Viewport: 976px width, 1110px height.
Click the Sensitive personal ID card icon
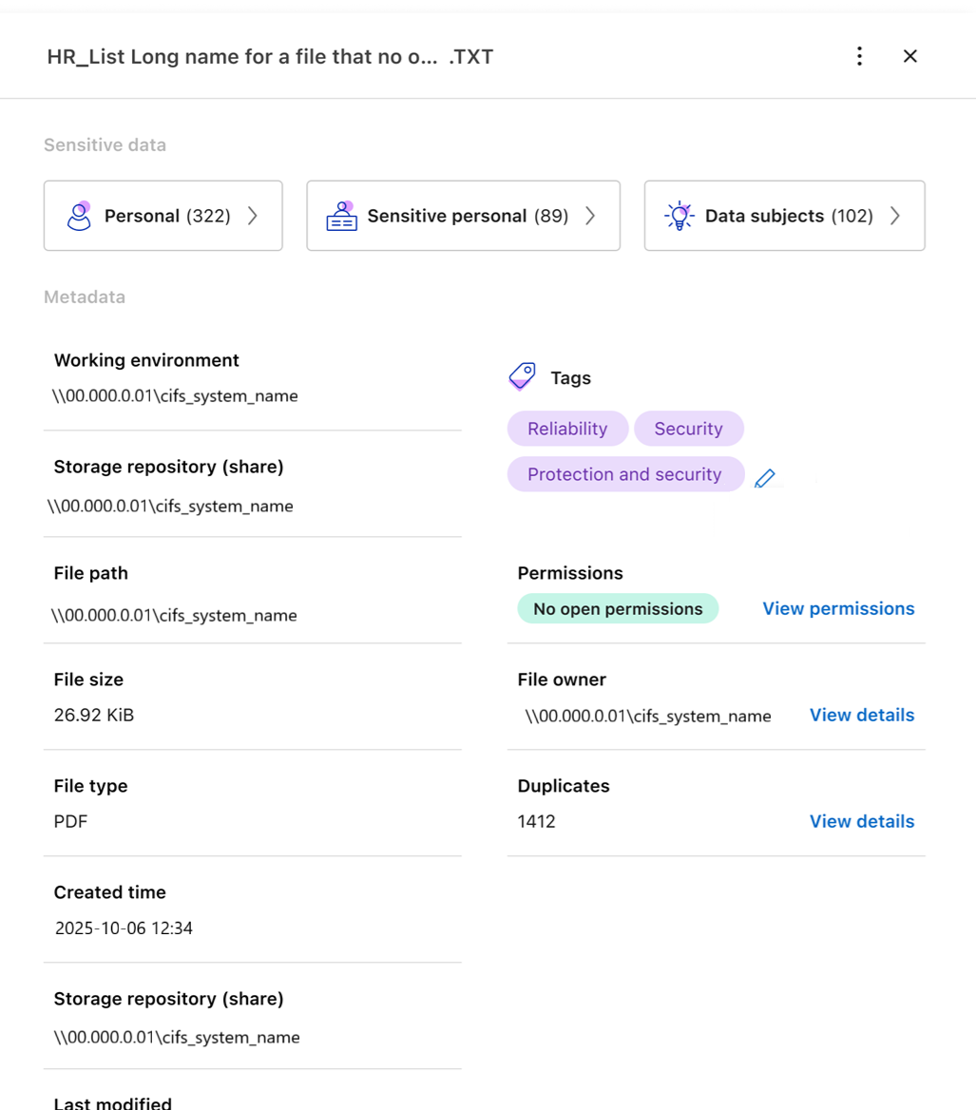click(341, 216)
